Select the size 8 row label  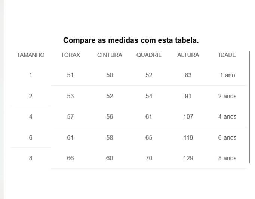[31, 158]
